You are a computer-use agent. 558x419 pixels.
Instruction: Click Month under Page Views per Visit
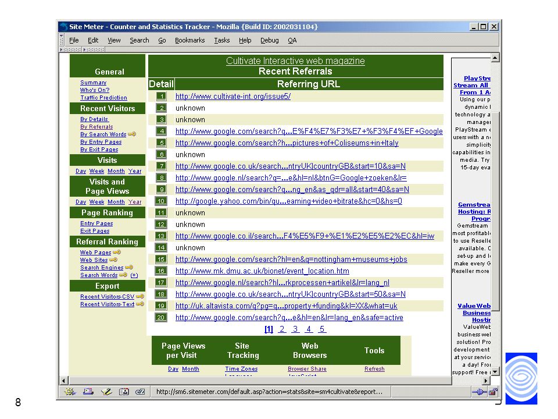coord(191,369)
